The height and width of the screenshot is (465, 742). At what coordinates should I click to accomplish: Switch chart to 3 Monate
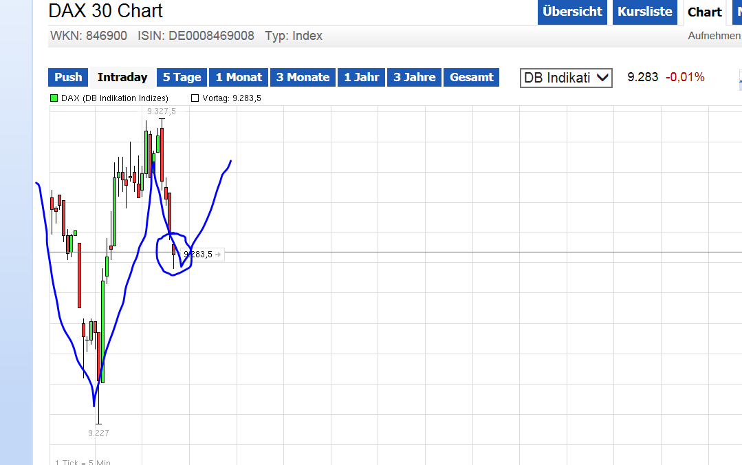click(x=303, y=77)
